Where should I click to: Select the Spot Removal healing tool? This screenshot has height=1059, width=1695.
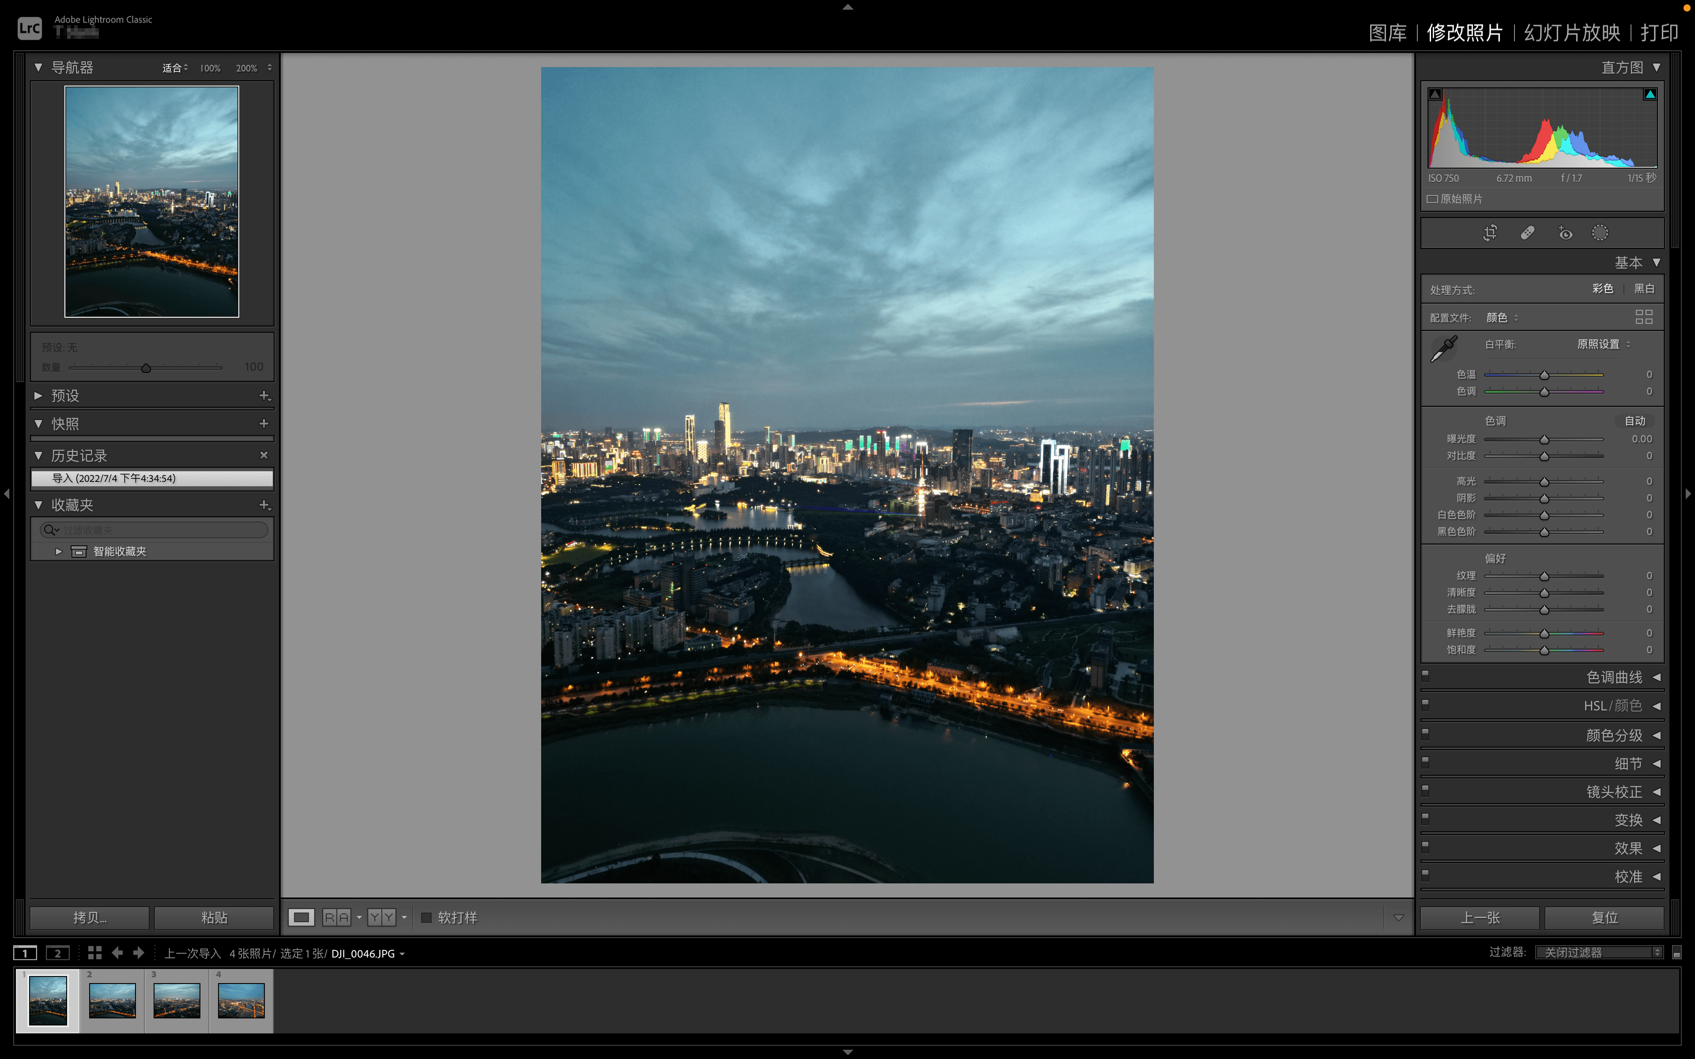click(1528, 233)
